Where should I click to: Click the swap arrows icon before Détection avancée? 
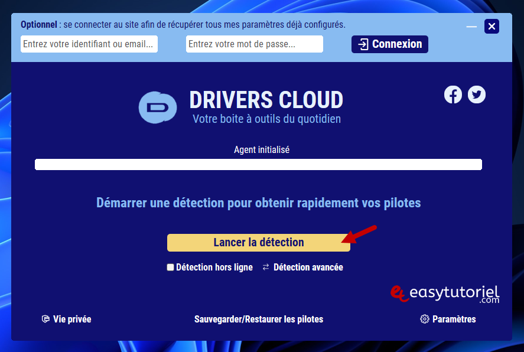266,268
